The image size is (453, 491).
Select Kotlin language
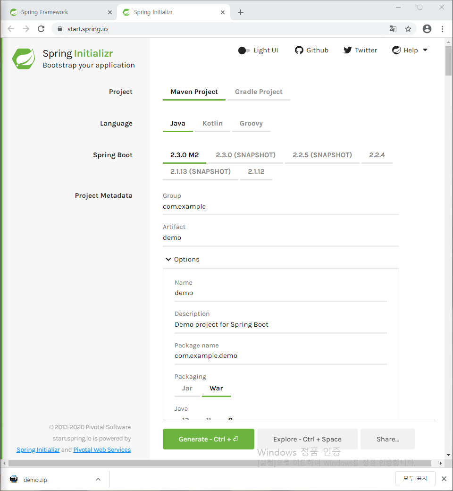pos(212,124)
